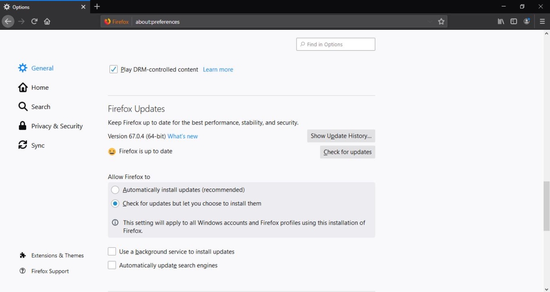Image resolution: width=550 pixels, height=292 pixels.
Task: Uncheck Play DRM-controlled content
Action: 113,70
